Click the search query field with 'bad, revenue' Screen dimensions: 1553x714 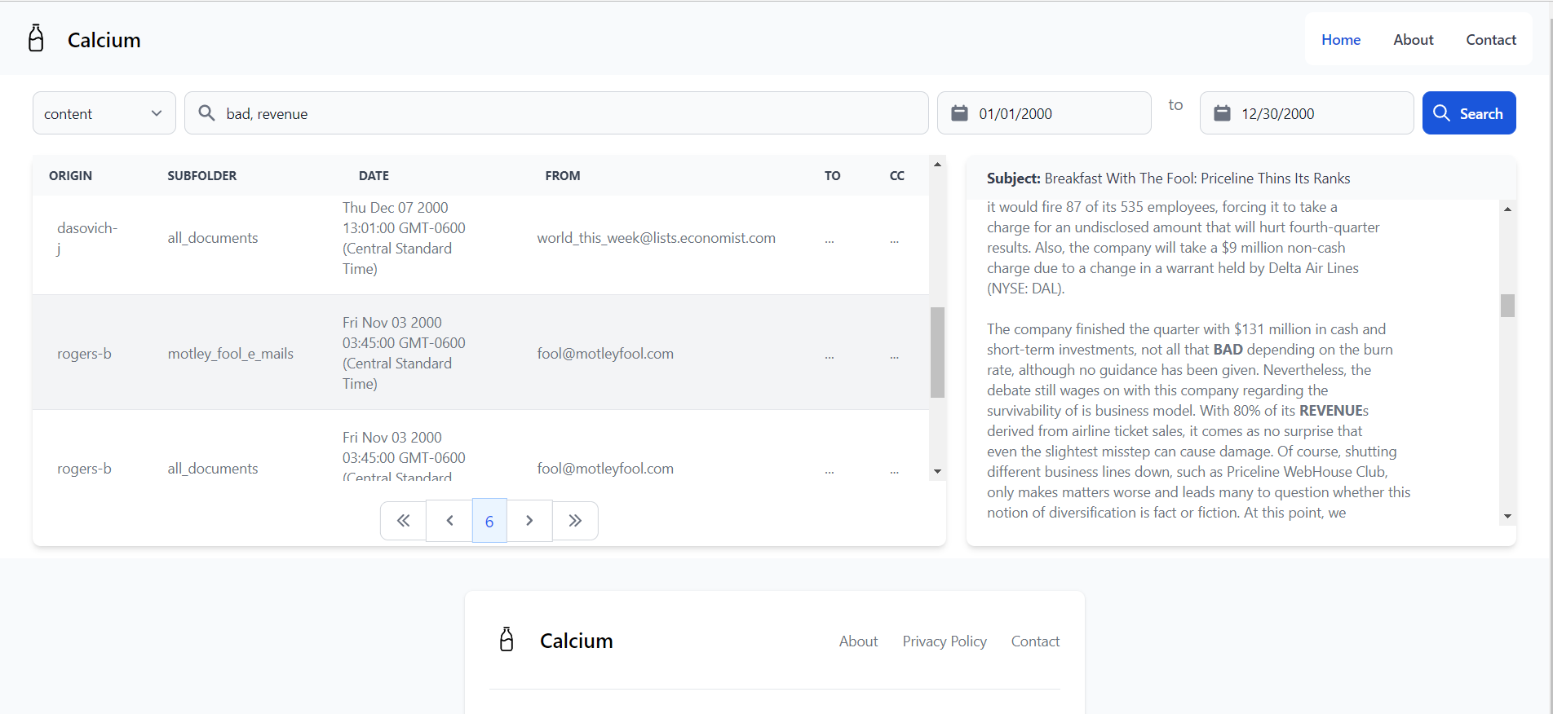pyautogui.click(x=556, y=113)
